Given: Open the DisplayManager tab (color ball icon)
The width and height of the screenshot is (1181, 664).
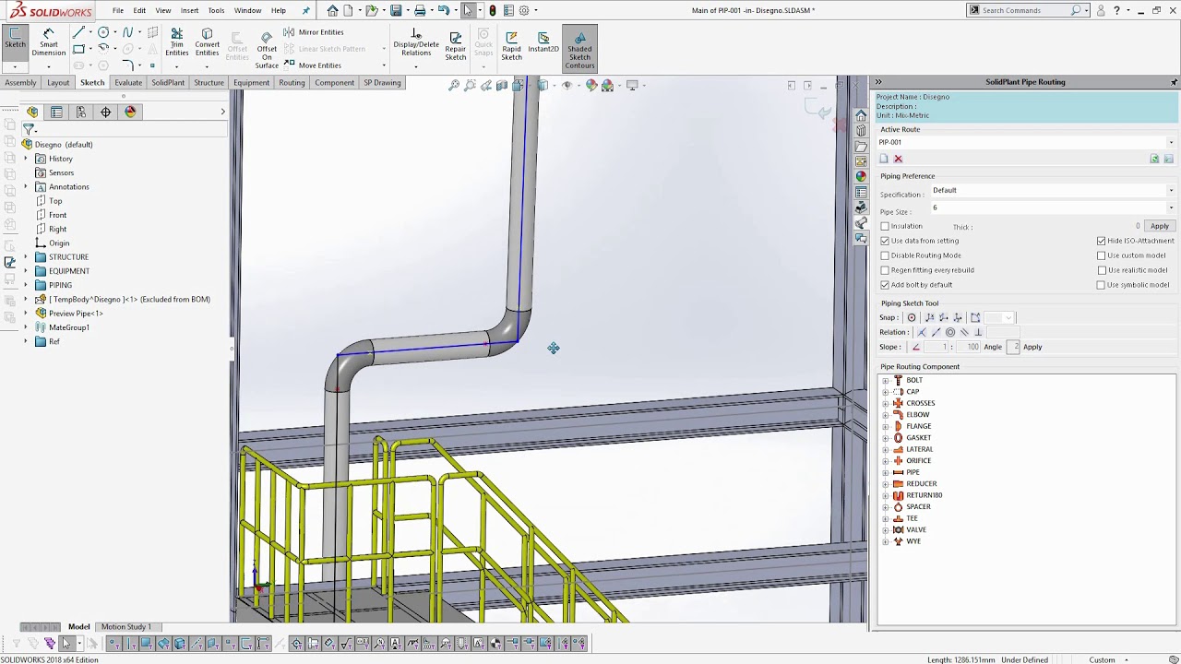Looking at the screenshot, I should pyautogui.click(x=130, y=112).
